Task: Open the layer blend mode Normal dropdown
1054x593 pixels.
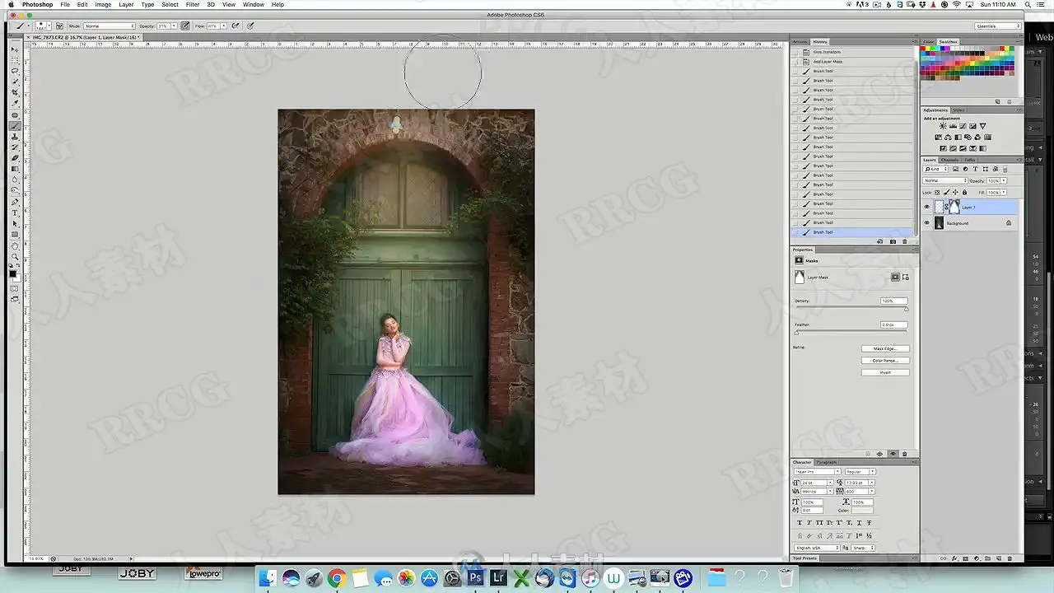Action: pyautogui.click(x=945, y=180)
